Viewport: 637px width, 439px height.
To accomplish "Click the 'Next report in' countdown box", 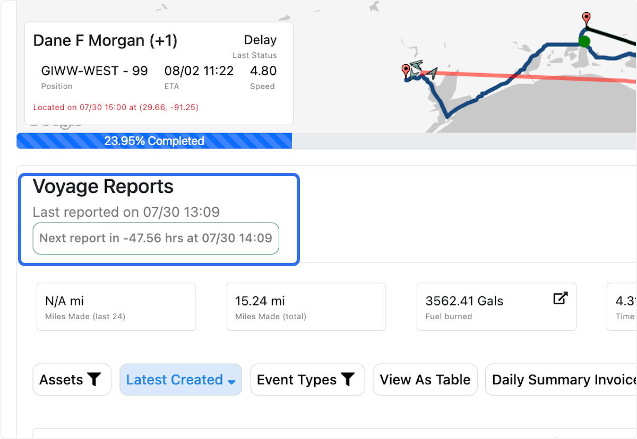I will click(156, 238).
